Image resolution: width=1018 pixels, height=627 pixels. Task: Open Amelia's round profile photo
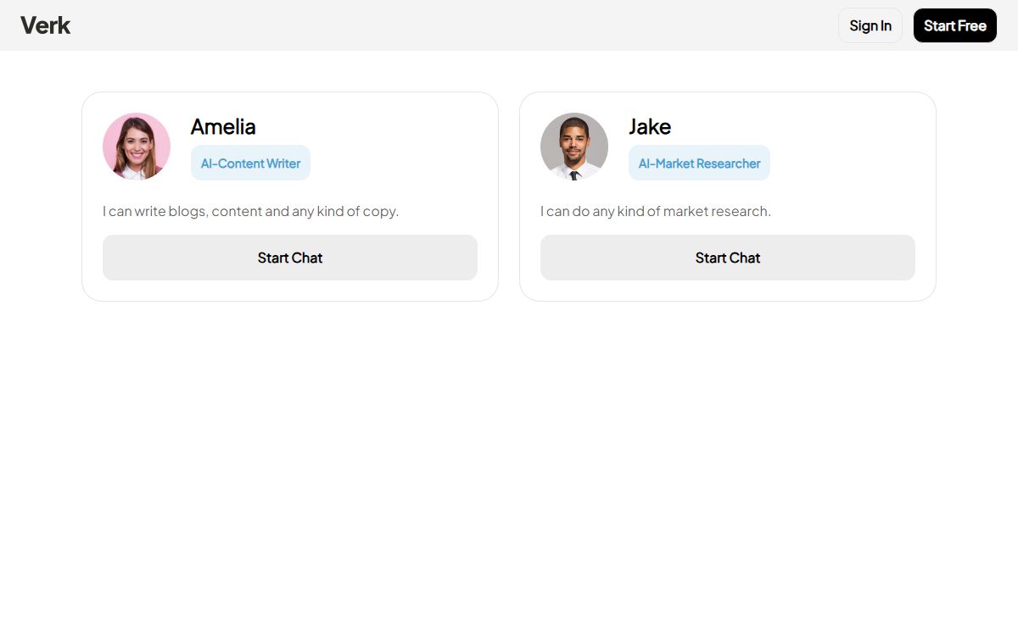(137, 147)
